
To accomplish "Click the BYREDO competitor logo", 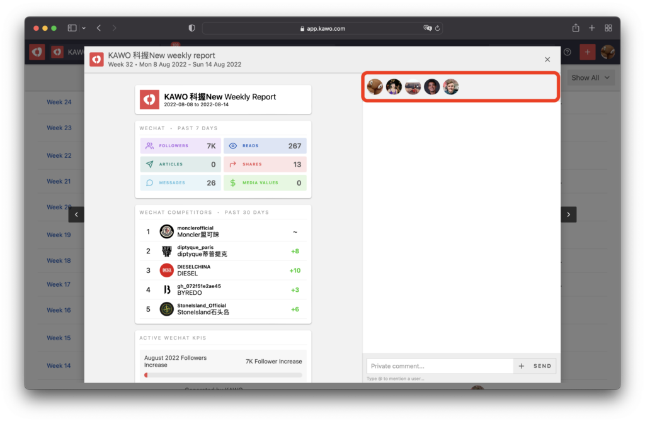I will pyautogui.click(x=166, y=290).
